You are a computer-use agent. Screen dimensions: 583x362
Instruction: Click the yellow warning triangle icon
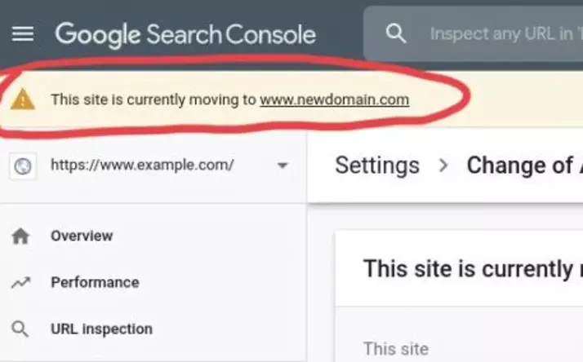[23, 99]
